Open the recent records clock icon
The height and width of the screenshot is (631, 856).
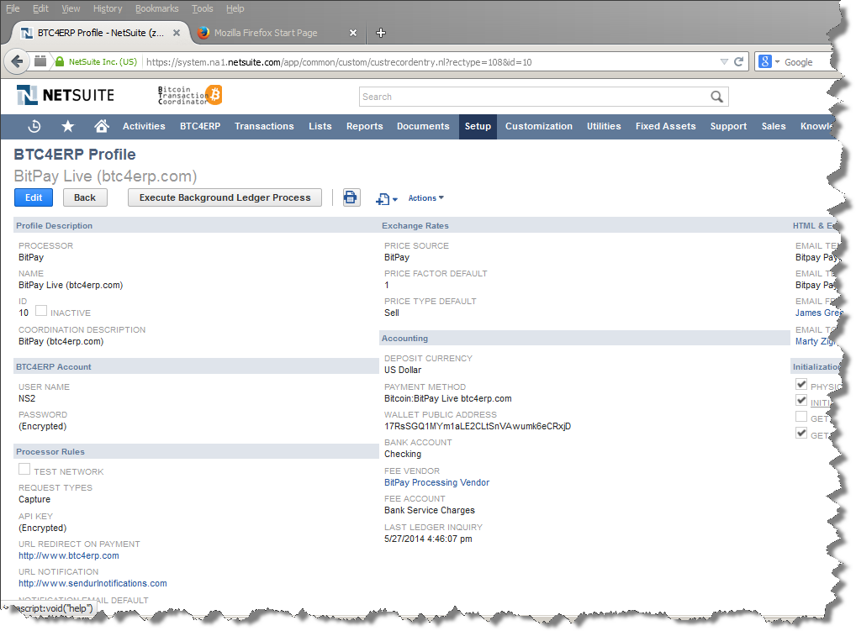tap(34, 126)
